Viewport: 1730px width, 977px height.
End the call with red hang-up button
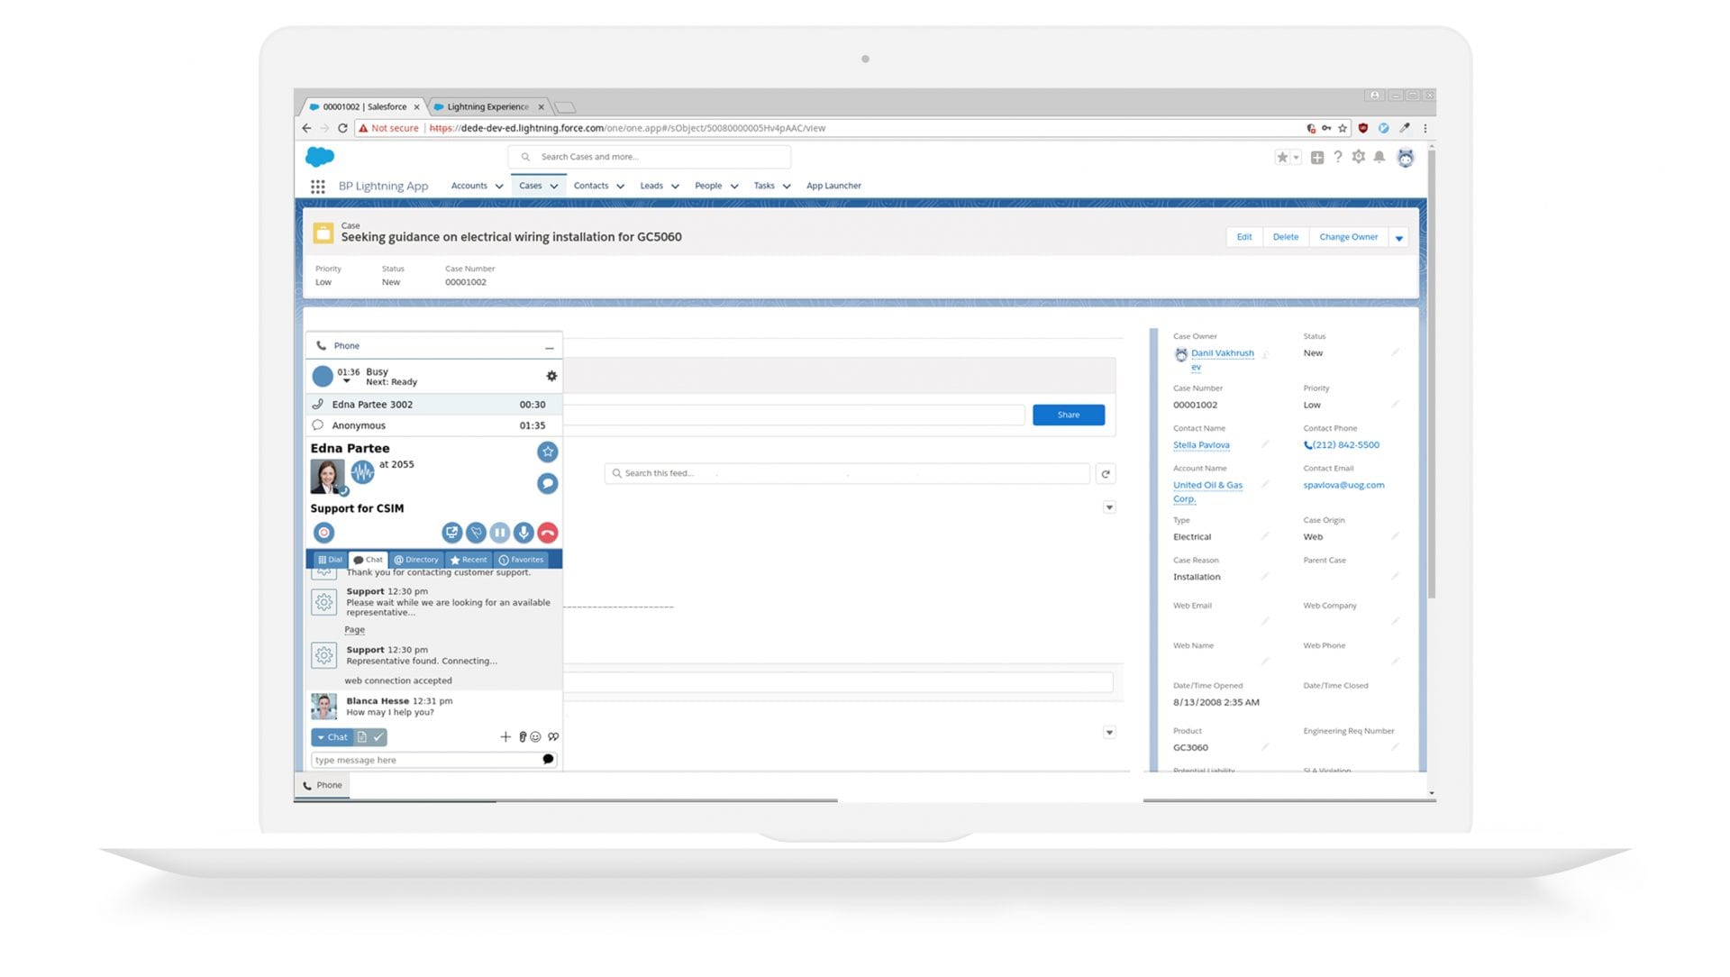point(547,533)
